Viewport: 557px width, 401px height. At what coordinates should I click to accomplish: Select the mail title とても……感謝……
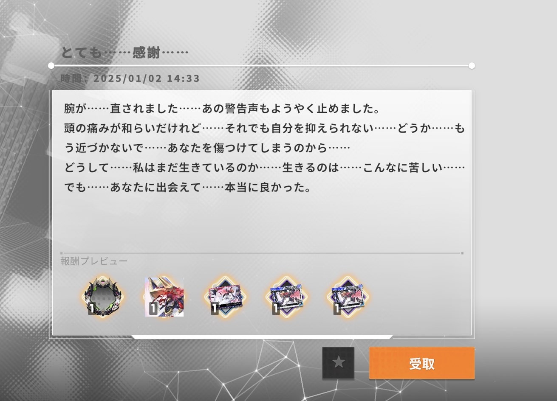pos(124,53)
